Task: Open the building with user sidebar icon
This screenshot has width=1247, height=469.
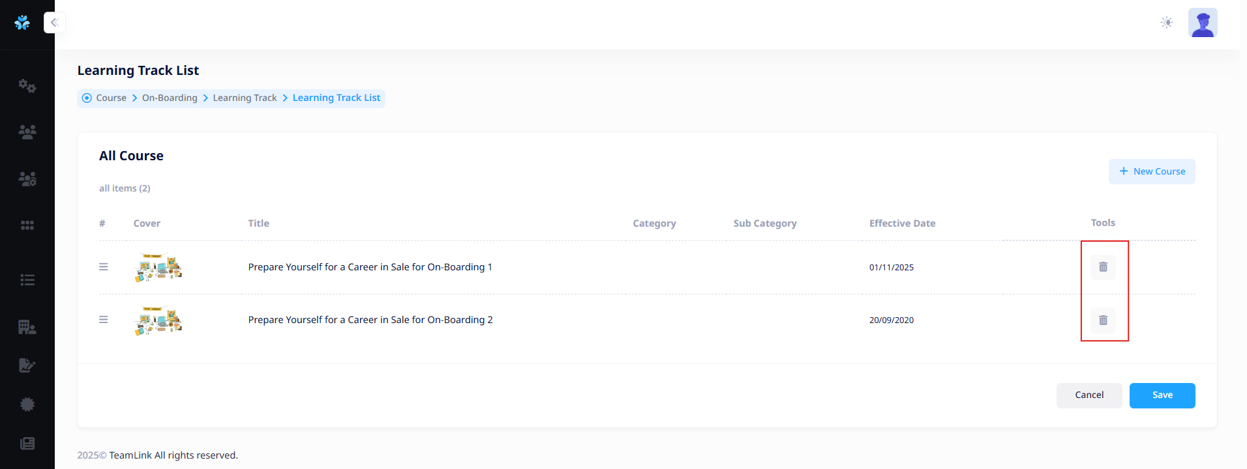Action: click(x=27, y=327)
